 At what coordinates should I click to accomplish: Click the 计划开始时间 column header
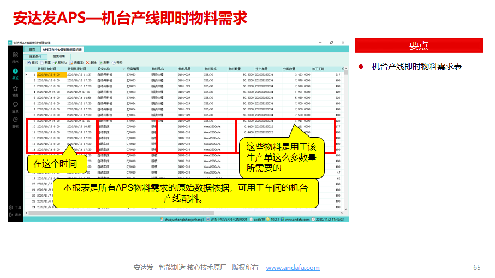(x=46, y=69)
